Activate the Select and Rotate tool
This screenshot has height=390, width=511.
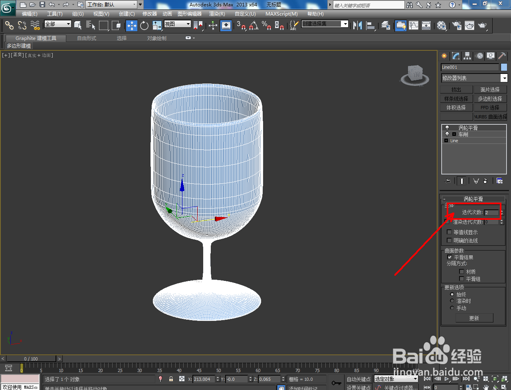144,26
